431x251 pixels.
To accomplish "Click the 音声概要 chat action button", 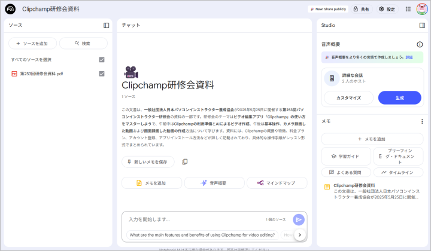I will pyautogui.click(x=214, y=183).
